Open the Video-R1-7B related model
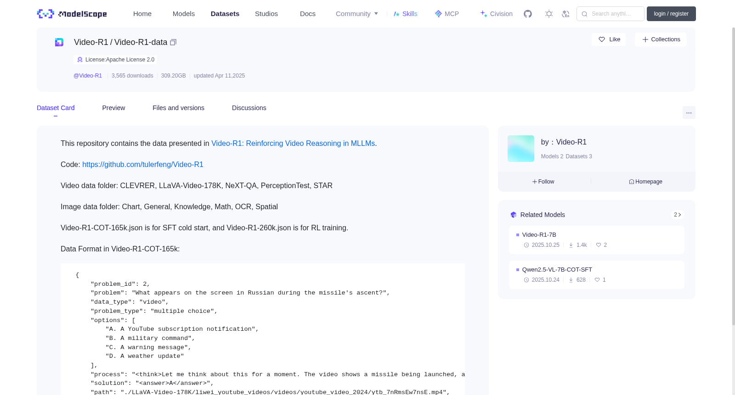735x395 pixels. [x=596, y=240]
